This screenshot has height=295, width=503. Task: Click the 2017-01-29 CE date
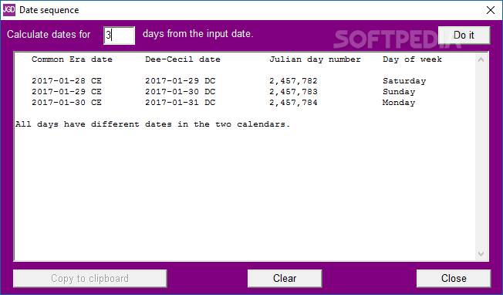tap(66, 92)
